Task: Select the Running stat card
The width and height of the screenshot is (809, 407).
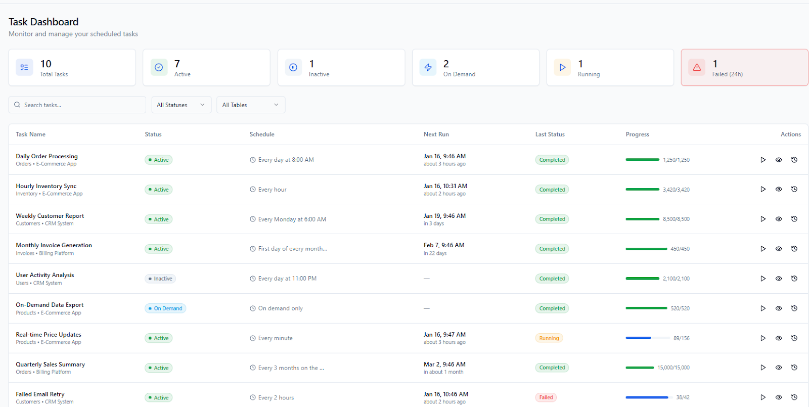Action: tap(610, 68)
